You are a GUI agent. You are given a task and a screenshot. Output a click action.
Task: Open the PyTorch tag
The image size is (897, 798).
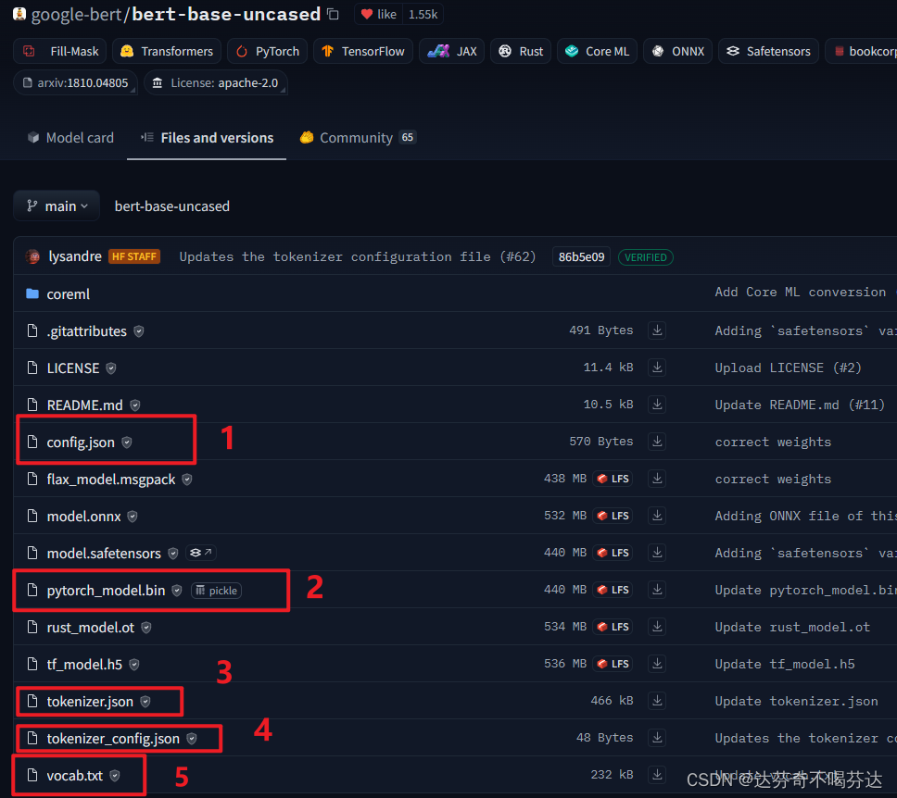[267, 52]
